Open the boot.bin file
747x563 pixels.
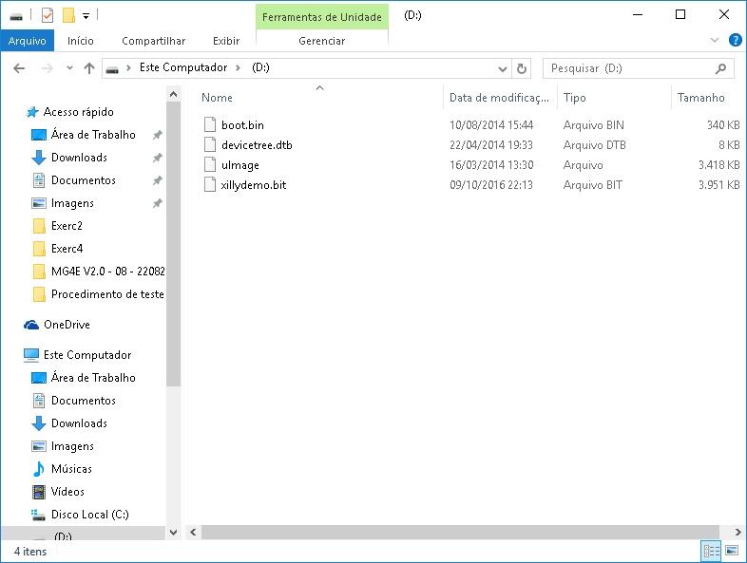(242, 125)
